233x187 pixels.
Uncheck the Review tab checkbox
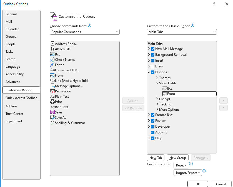pos(152,121)
